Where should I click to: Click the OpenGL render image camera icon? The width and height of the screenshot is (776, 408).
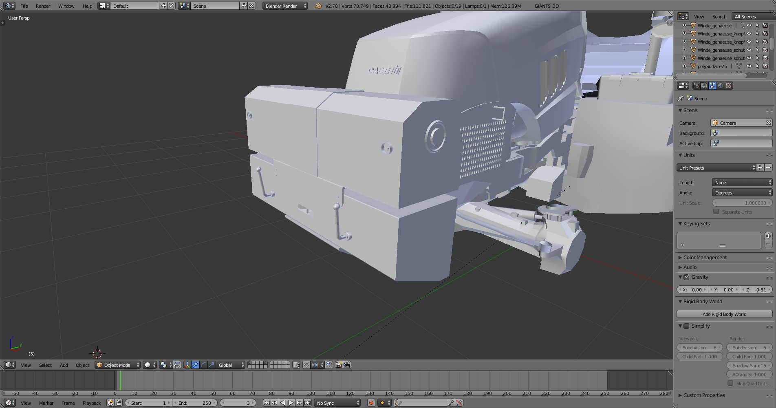339,365
